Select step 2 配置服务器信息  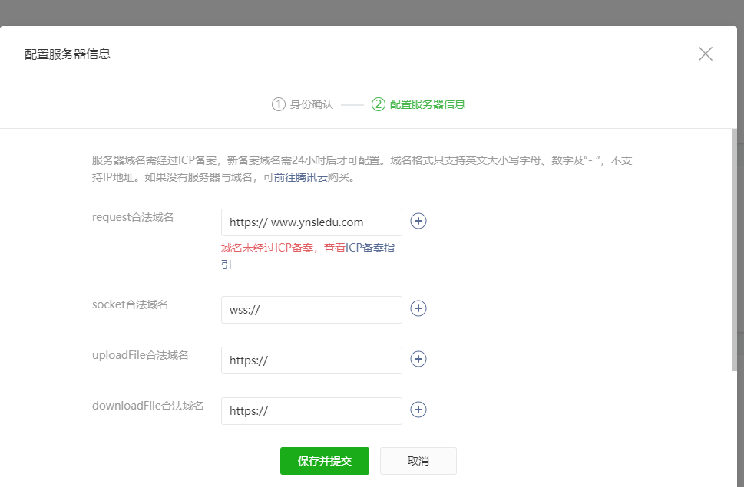coord(418,104)
